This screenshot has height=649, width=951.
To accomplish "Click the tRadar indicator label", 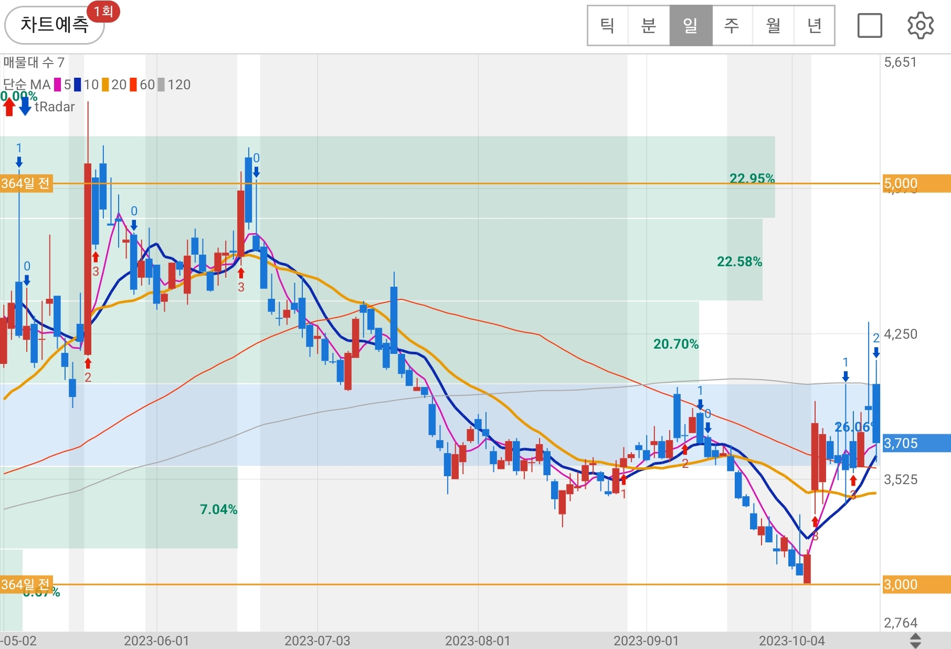I will pos(55,107).
